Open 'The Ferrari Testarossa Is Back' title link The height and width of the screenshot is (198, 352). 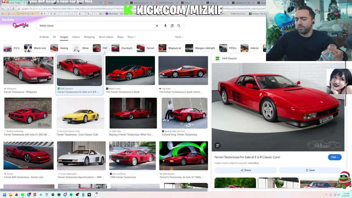(x=123, y=92)
